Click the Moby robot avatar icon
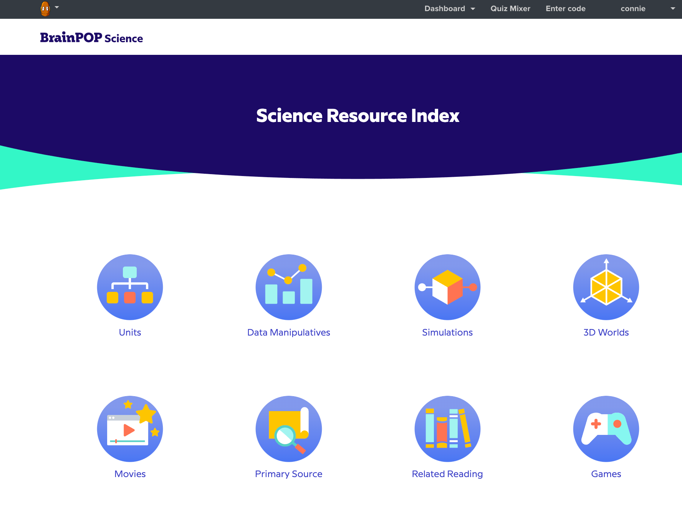This screenshot has width=682, height=530. [45, 8]
